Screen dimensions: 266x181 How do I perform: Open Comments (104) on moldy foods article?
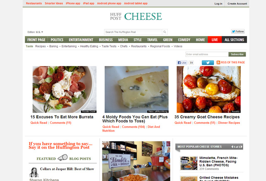pos(133,127)
